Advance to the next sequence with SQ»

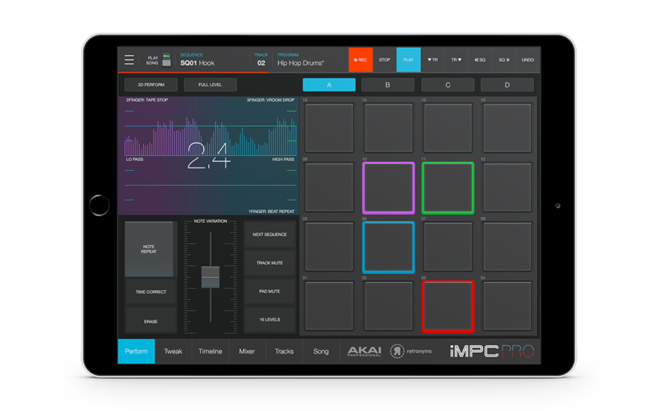point(504,60)
